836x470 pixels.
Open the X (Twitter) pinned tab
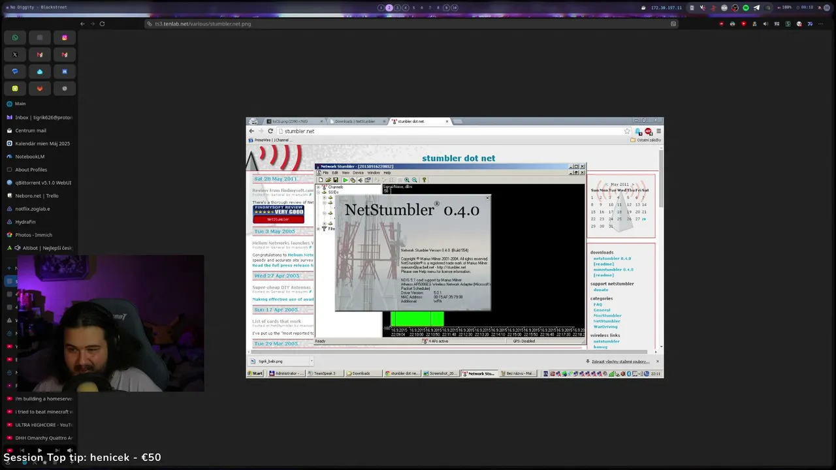(x=15, y=54)
